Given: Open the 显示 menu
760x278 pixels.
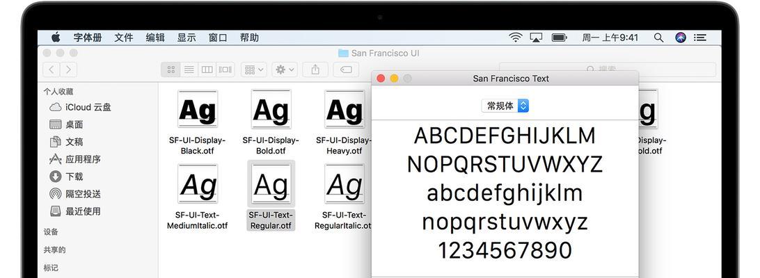Looking at the screenshot, I should (187, 38).
